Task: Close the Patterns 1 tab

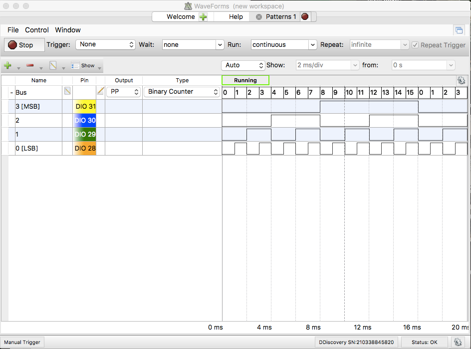Action: (258, 17)
